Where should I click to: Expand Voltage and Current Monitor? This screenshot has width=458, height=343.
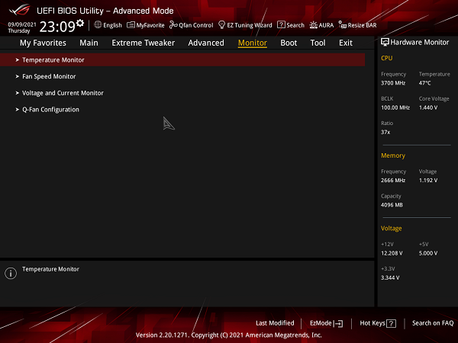[63, 93]
